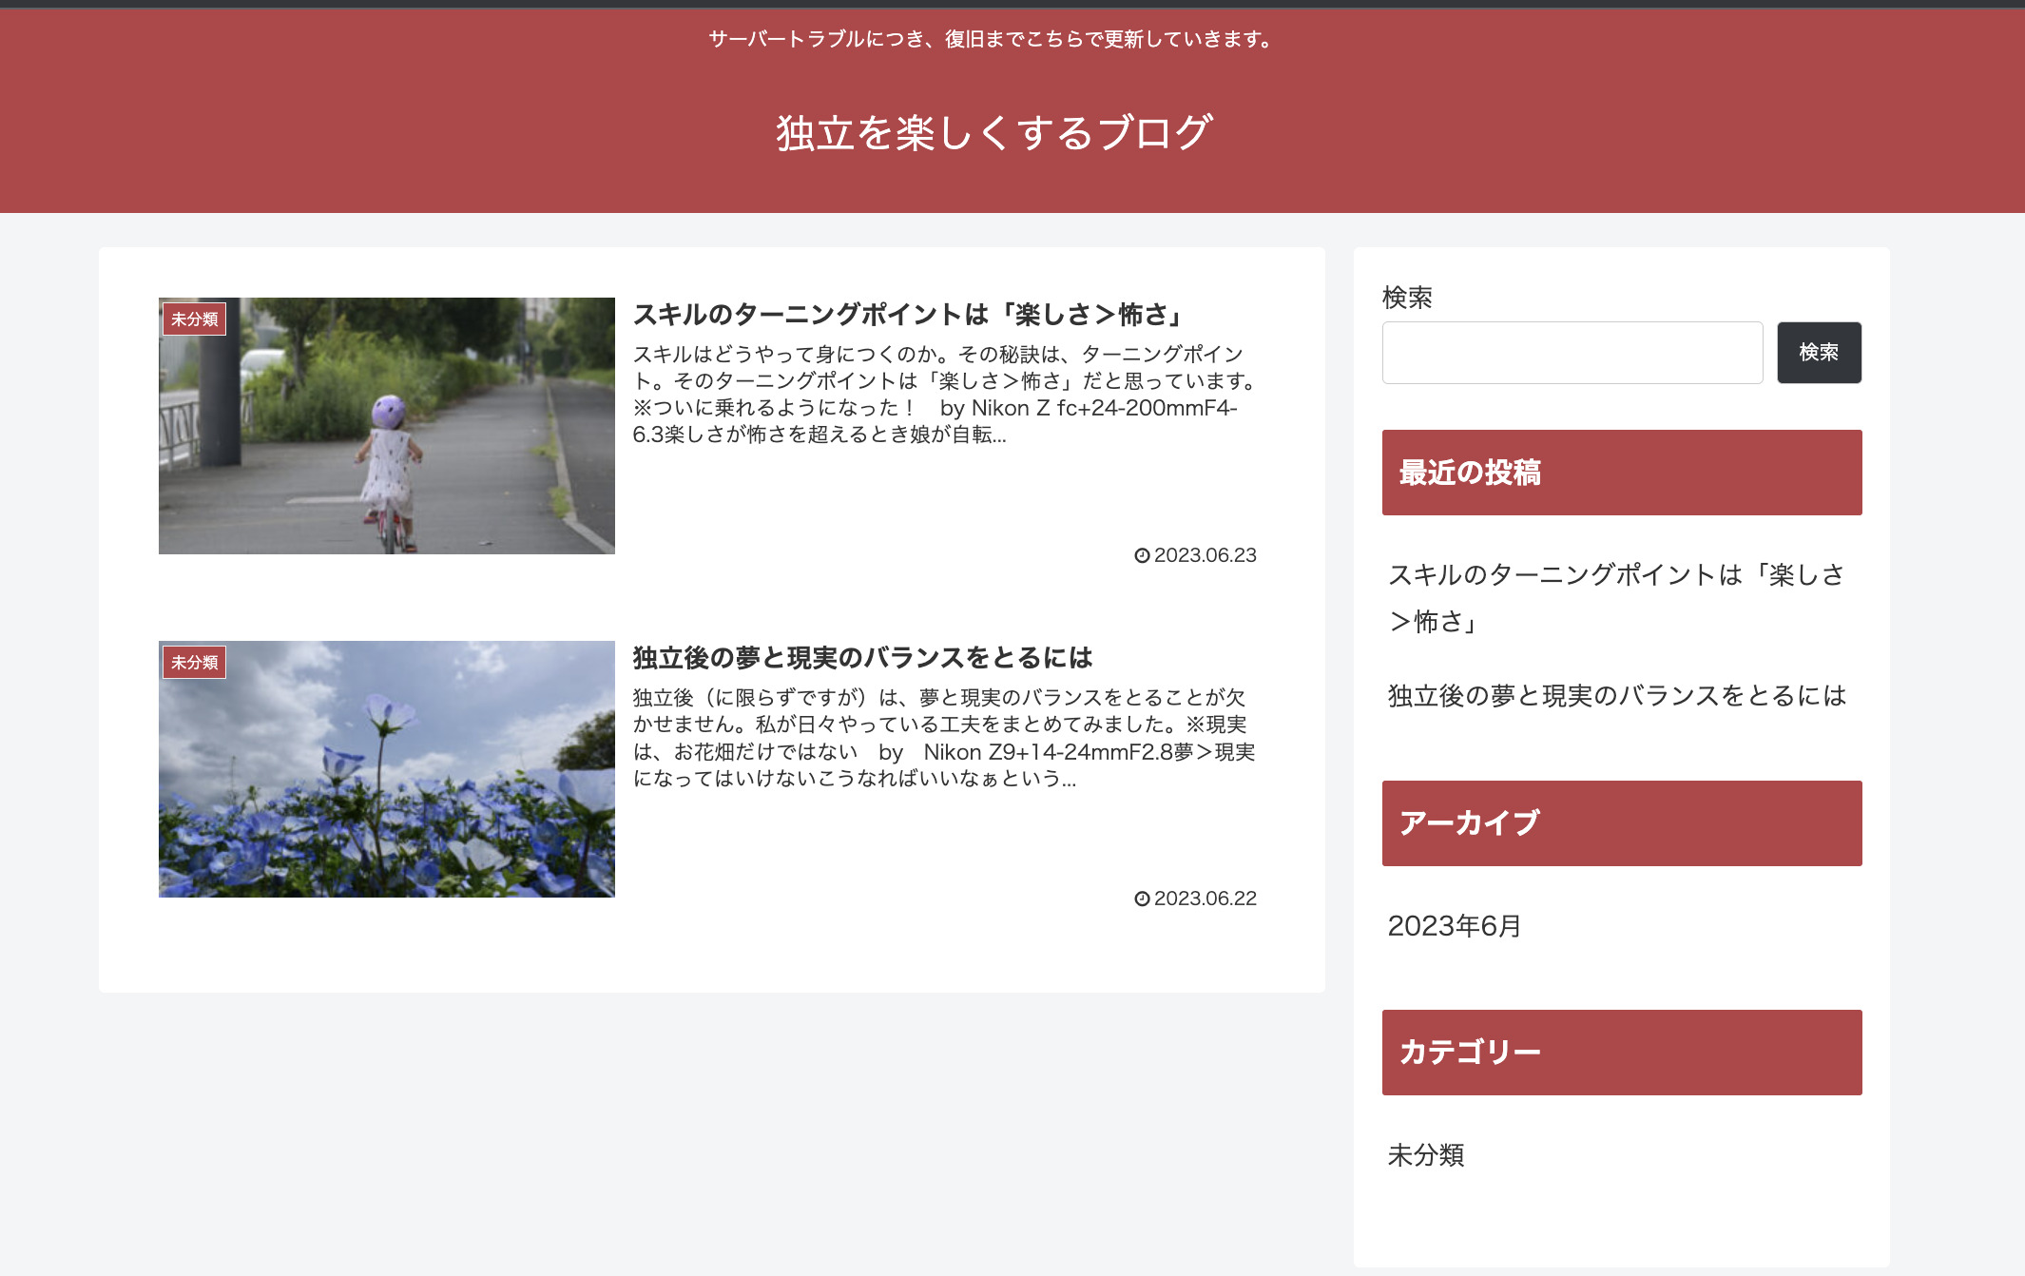Screen dimensions: 2025x1276
Task: Click the 最近の投稿 section heading
Action: (x=1470, y=473)
